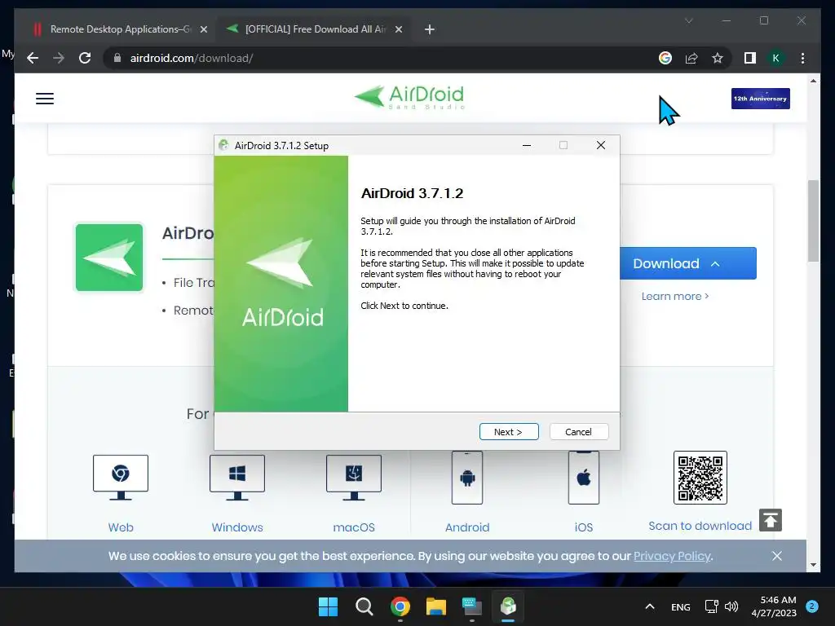Click the Scan to download QR code
Viewport: 835px width, 626px height.
click(x=700, y=478)
